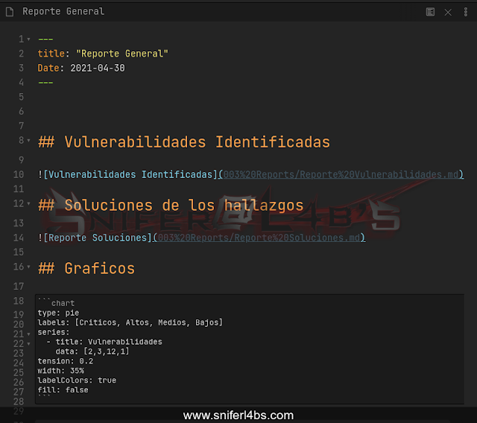The image size is (477, 423).
Task: Click the 'tension: 0.2' line
Action: point(66,361)
